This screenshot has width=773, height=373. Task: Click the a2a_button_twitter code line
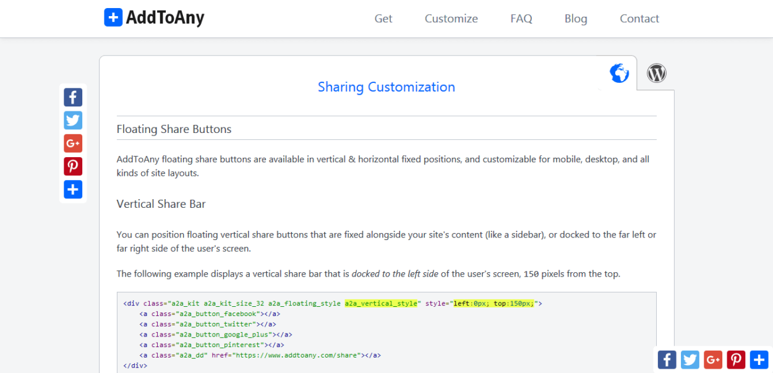click(x=207, y=324)
